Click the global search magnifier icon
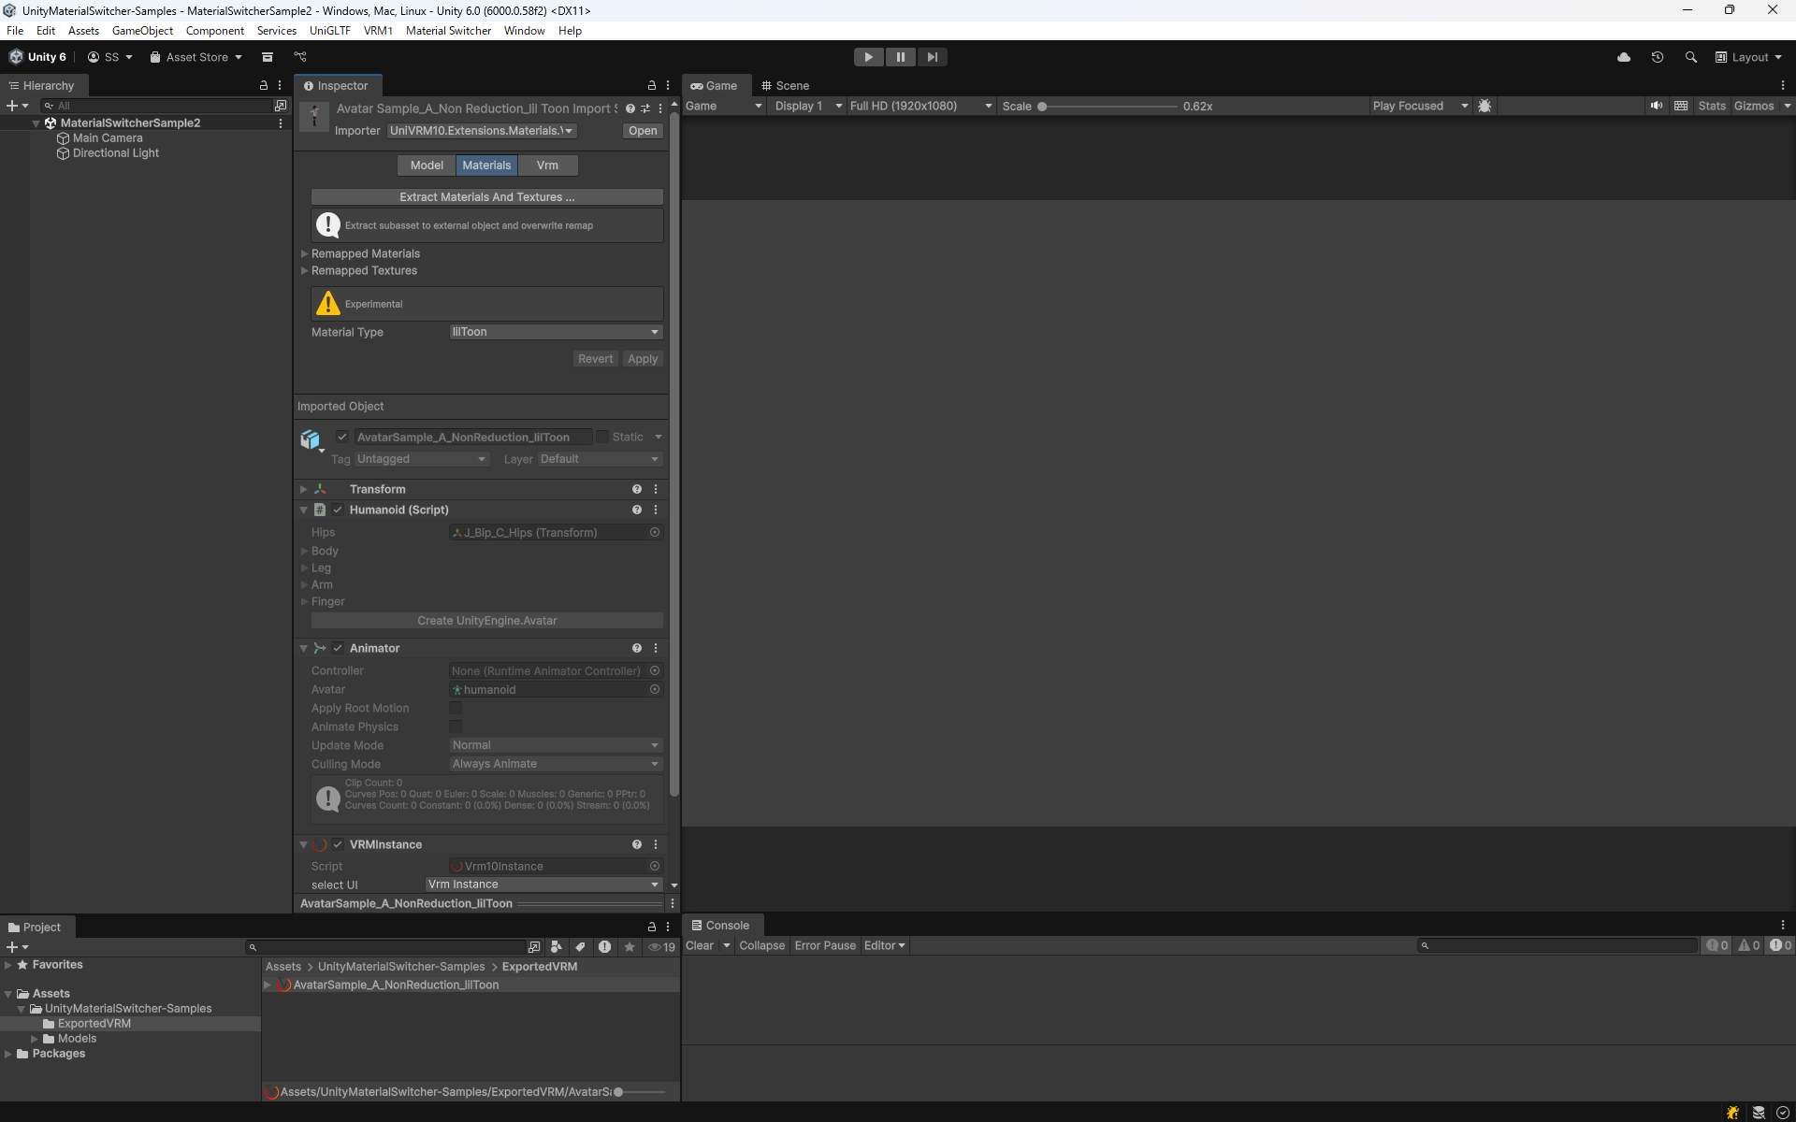The height and width of the screenshot is (1122, 1796). pos(1690,57)
